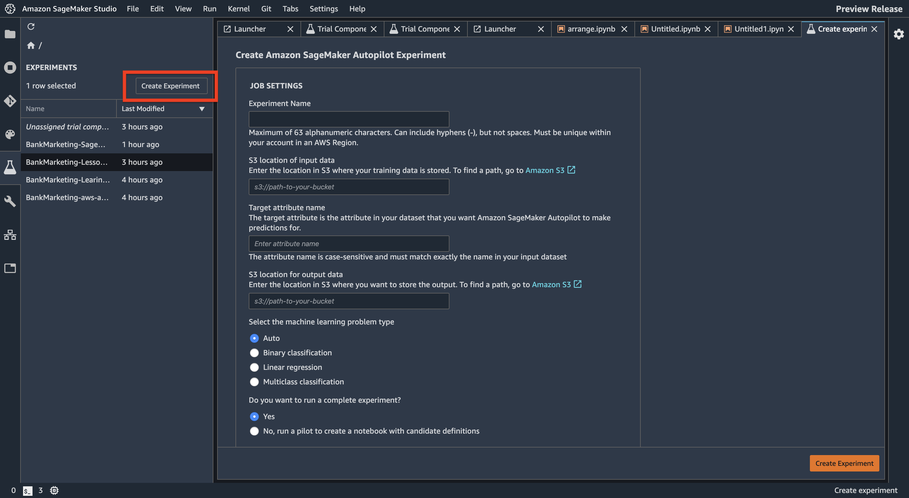909x498 pixels.
Task: Open the commands palette icon
Action: pyautogui.click(x=10, y=134)
